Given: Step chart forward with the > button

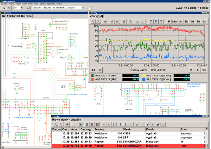Looking at the screenshot, I should (198, 70).
